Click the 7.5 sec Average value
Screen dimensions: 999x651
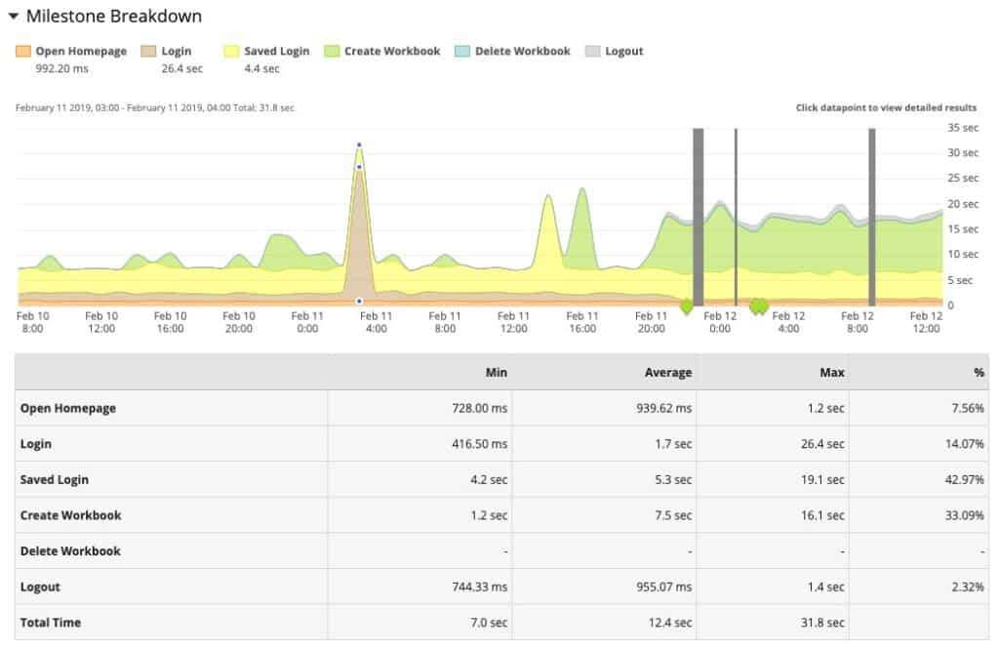point(673,515)
